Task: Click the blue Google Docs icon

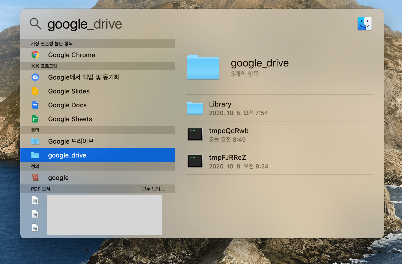Action: [x=35, y=105]
